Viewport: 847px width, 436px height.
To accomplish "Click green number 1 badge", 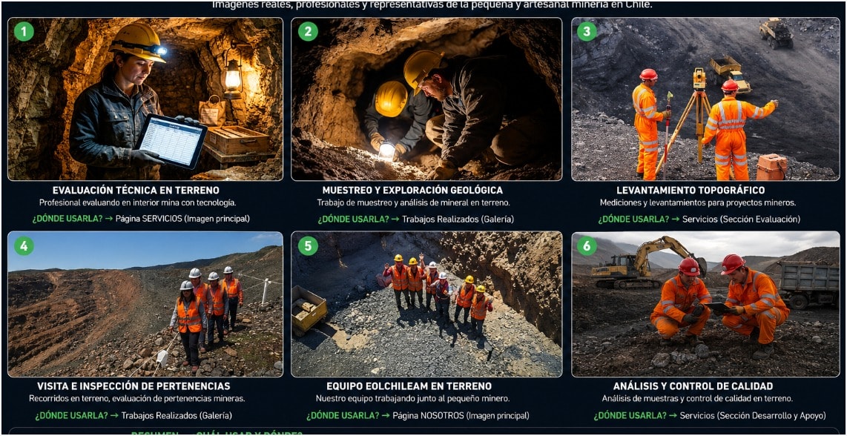I will click(24, 31).
